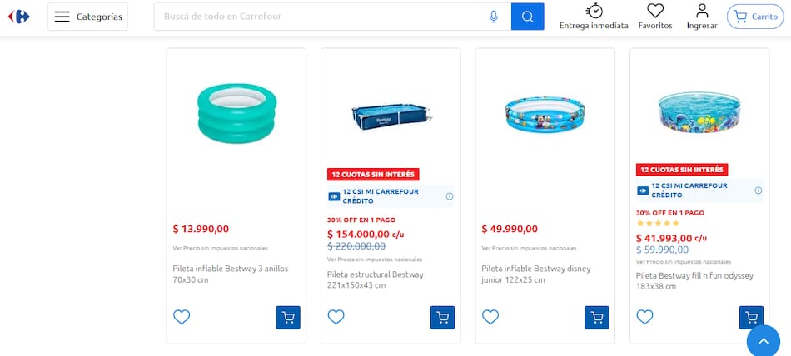Open Entrega inmediata delivery option
The width and height of the screenshot is (791, 356).
(594, 17)
